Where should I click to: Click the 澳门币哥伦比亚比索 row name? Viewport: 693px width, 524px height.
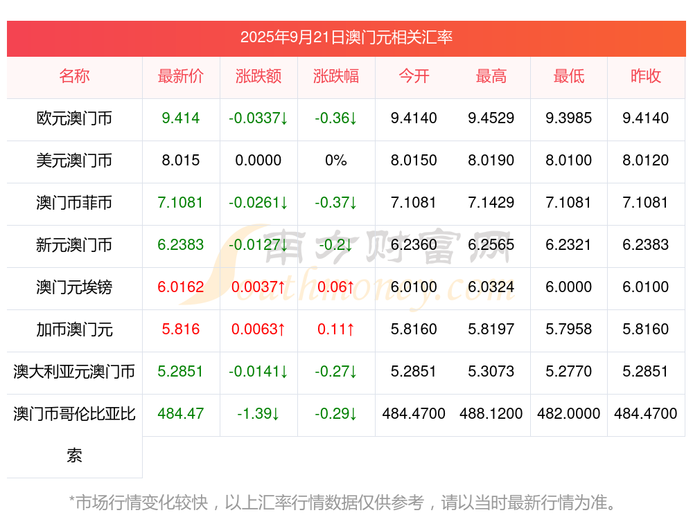[x=74, y=435]
